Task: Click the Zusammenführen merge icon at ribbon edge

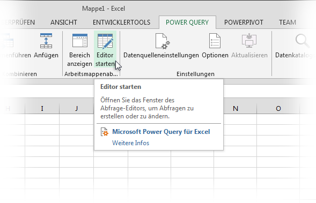Action: [8, 41]
